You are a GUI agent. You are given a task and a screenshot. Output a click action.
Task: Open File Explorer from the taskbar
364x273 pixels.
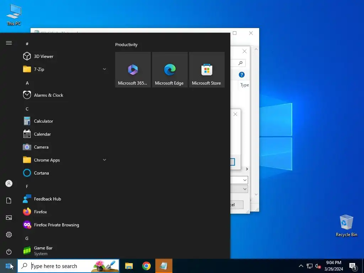129,266
